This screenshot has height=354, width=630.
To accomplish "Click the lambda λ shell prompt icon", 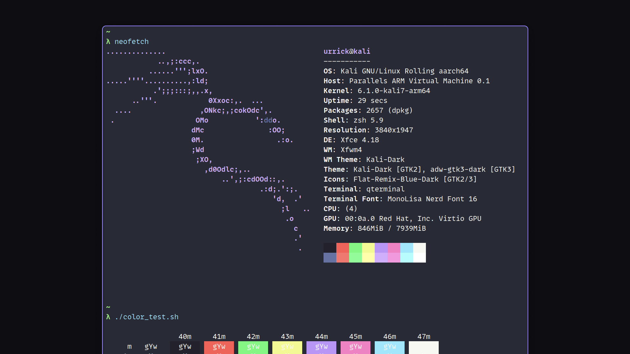I will tap(108, 42).
